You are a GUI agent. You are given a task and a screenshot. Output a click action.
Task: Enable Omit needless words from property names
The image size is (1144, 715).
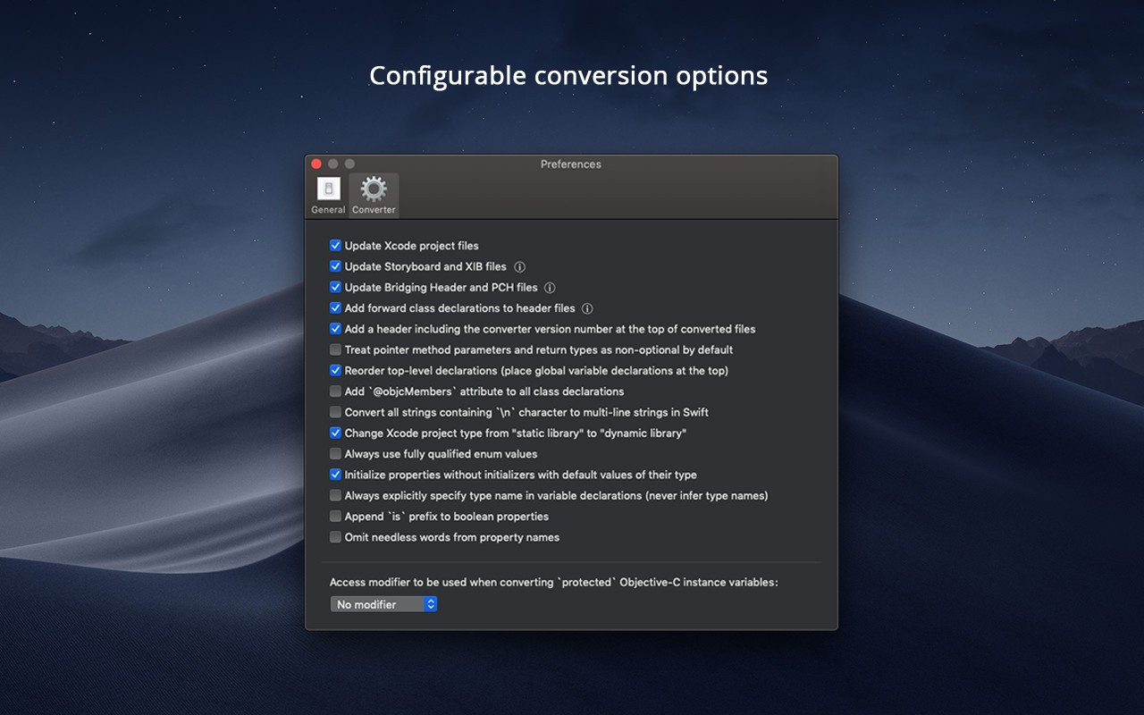click(x=335, y=538)
